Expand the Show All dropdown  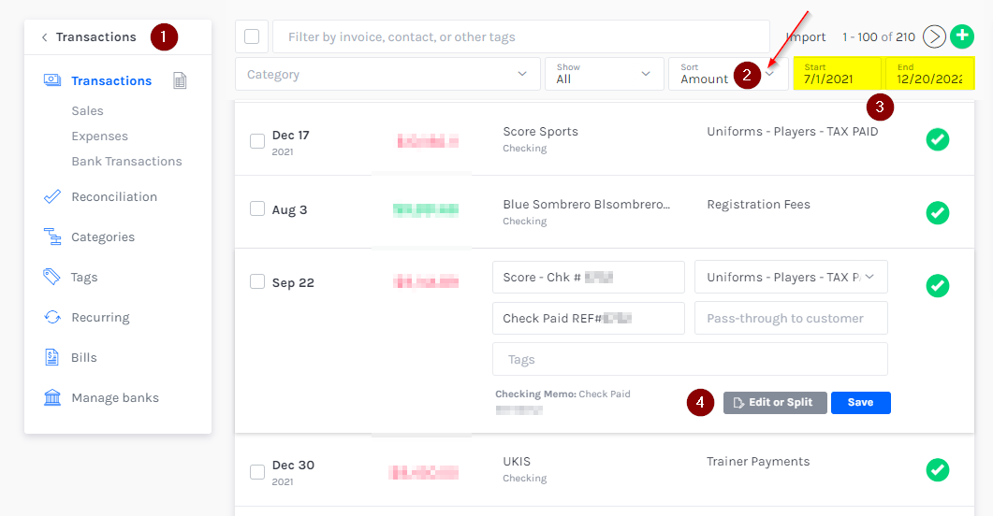(604, 74)
